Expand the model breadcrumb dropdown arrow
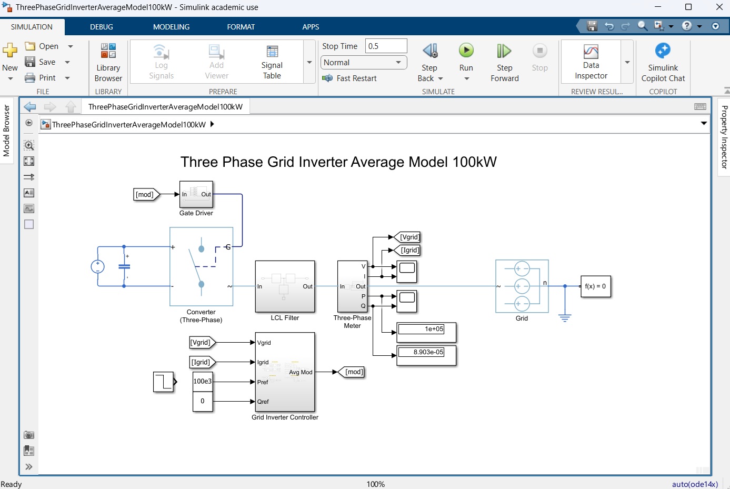The image size is (730, 489). click(704, 124)
